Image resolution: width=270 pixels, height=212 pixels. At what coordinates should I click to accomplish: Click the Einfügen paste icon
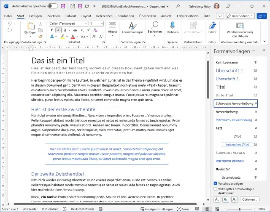coord(30,26)
